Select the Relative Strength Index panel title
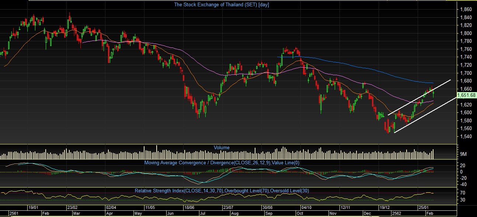This screenshot has height=217, width=477. (222, 190)
